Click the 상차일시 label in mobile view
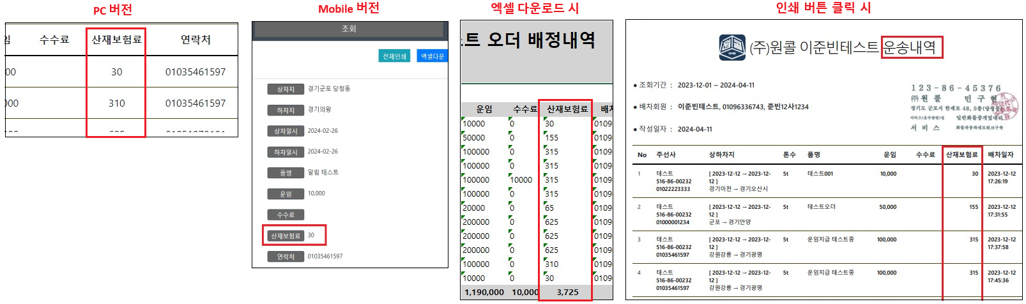This screenshot has height=304, width=1026. [285, 131]
